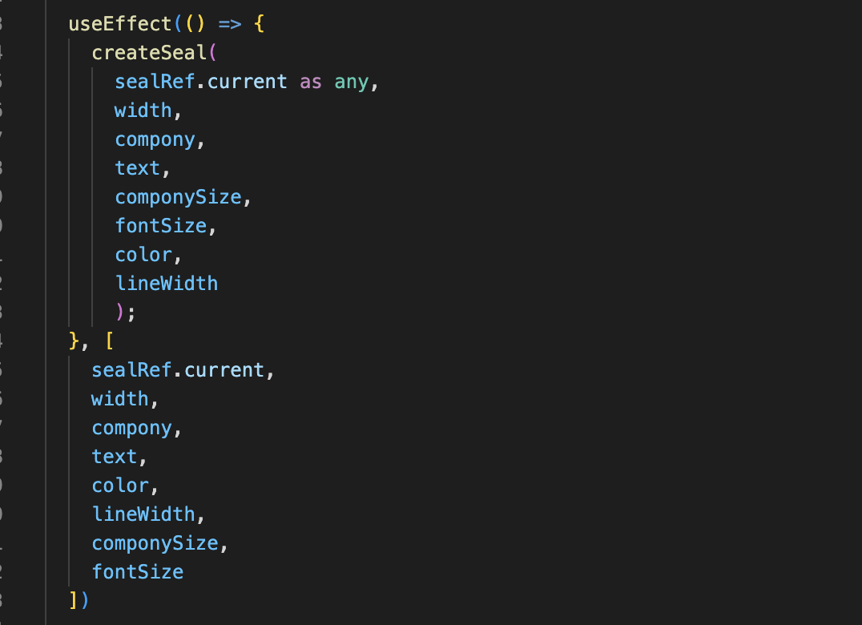Click the compony argument inside createSeal

coord(155,139)
